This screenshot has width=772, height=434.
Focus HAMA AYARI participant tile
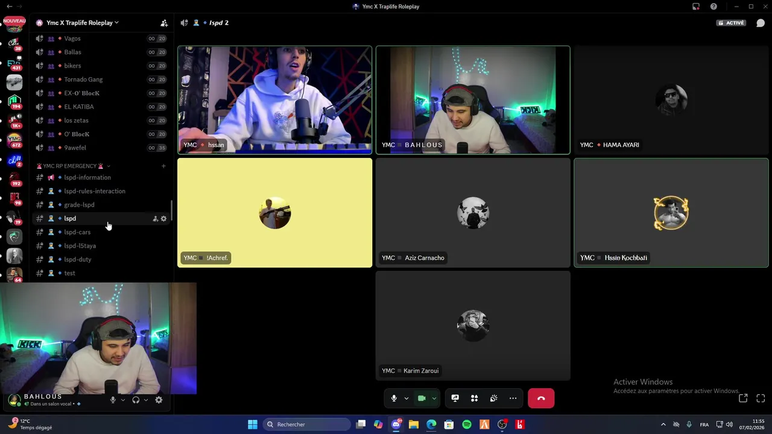pyautogui.click(x=671, y=100)
